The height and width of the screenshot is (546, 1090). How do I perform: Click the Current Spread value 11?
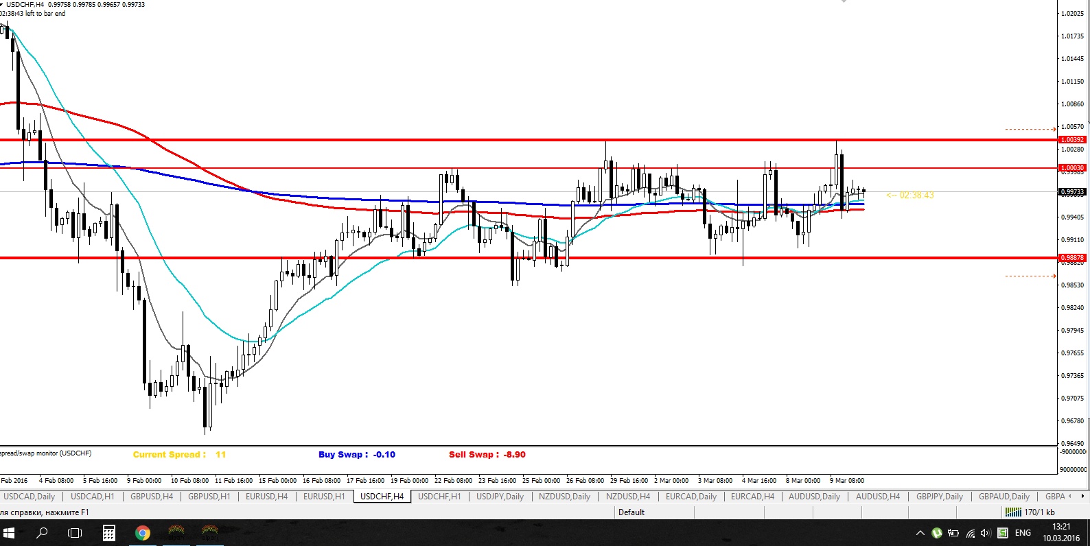click(220, 455)
